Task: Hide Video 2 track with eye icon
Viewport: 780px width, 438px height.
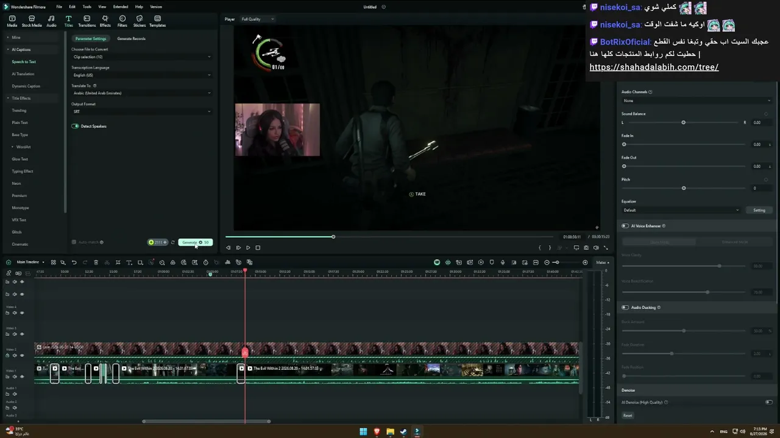Action: pyautogui.click(x=22, y=355)
